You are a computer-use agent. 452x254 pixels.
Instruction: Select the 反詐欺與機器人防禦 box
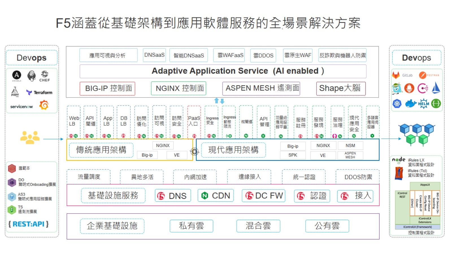[x=342, y=55]
